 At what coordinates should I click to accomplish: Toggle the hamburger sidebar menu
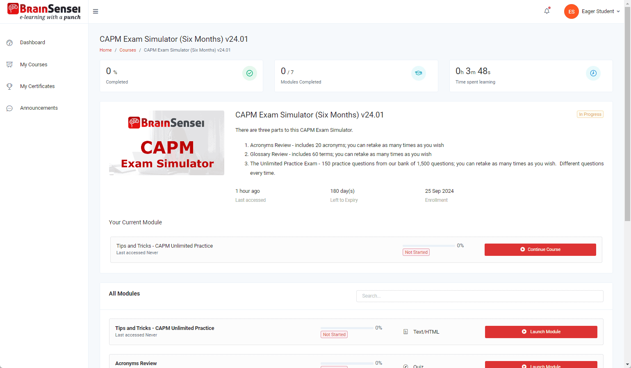96,11
